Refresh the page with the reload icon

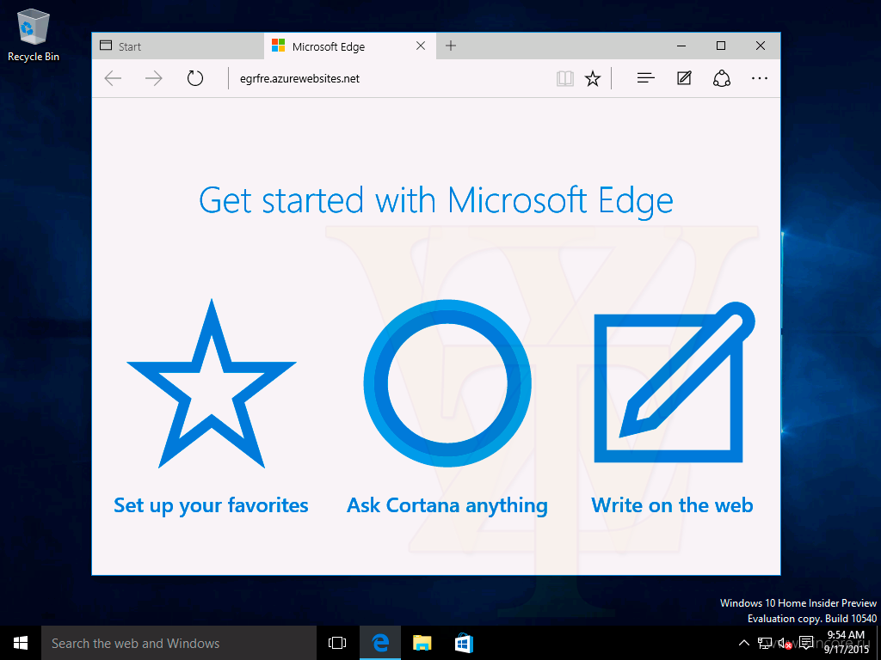pyautogui.click(x=195, y=78)
